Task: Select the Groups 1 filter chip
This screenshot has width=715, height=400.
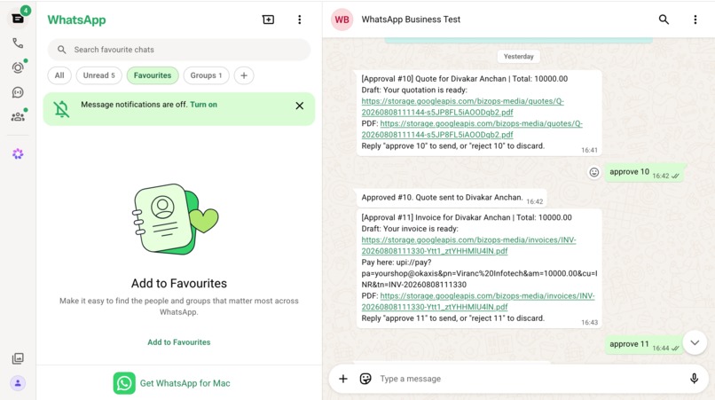Action: [206, 75]
